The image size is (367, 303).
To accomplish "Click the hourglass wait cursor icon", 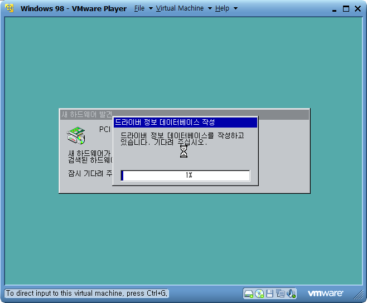I will pos(183,151).
